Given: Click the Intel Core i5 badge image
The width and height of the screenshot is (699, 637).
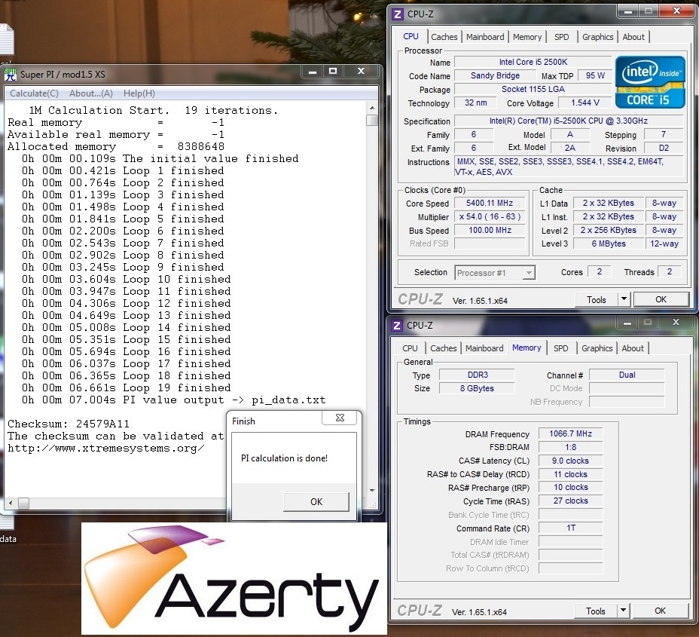Looking at the screenshot, I should click(x=650, y=82).
